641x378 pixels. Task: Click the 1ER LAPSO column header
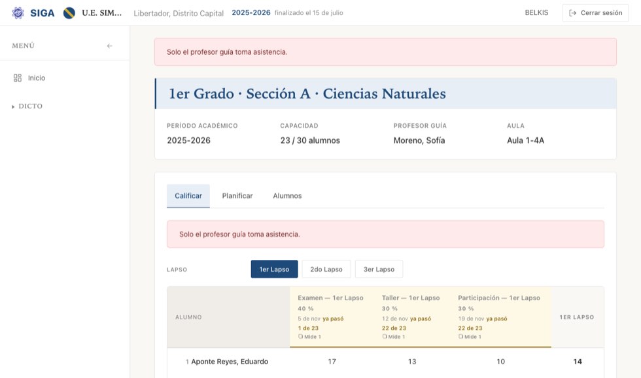(577, 317)
